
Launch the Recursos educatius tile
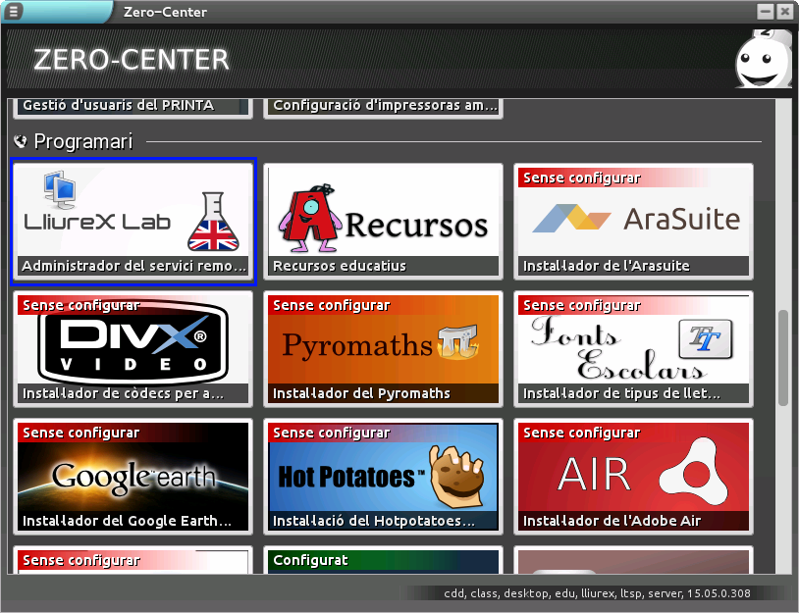point(384,222)
